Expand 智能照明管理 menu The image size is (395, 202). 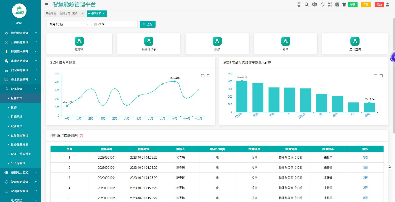pos(20,182)
